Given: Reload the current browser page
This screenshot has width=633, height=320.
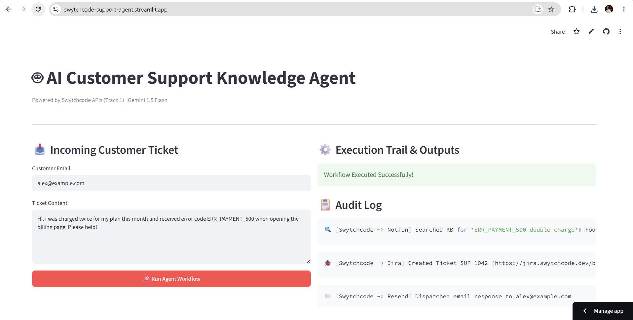Looking at the screenshot, I should click(38, 9).
